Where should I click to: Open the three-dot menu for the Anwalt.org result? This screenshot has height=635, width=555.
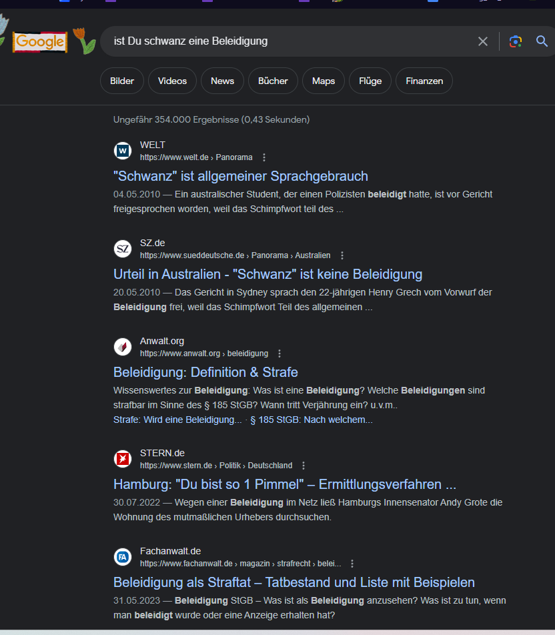click(280, 354)
